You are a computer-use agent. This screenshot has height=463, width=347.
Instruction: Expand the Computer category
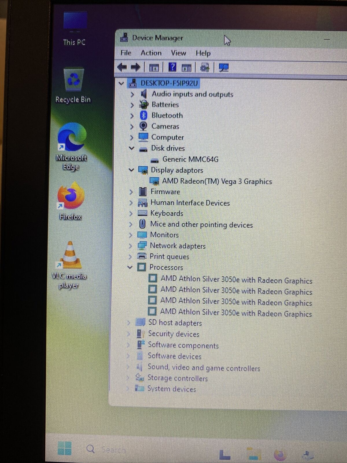(132, 137)
